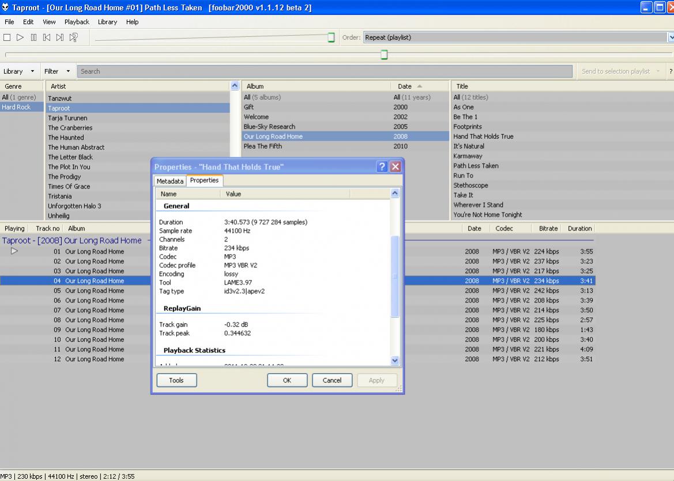This screenshot has height=481, width=674.
Task: Click the Track gain value -0.32 dB
Action: (x=236, y=325)
